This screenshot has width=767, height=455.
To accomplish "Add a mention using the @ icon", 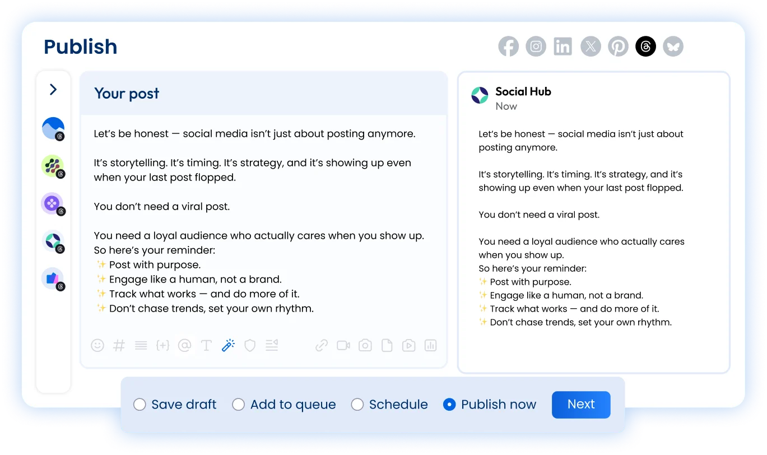I will (x=184, y=345).
